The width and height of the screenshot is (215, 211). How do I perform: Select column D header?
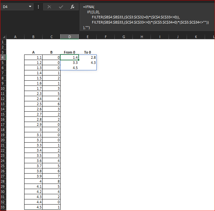pos(70,37)
